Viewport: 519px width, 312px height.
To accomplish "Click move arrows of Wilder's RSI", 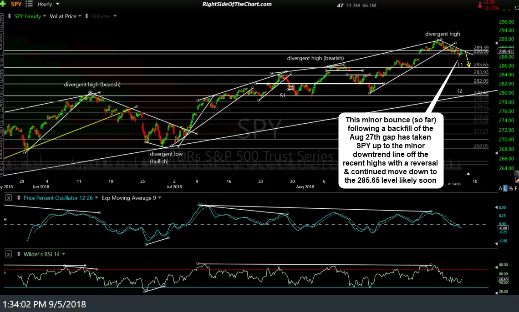I will 19,254.
